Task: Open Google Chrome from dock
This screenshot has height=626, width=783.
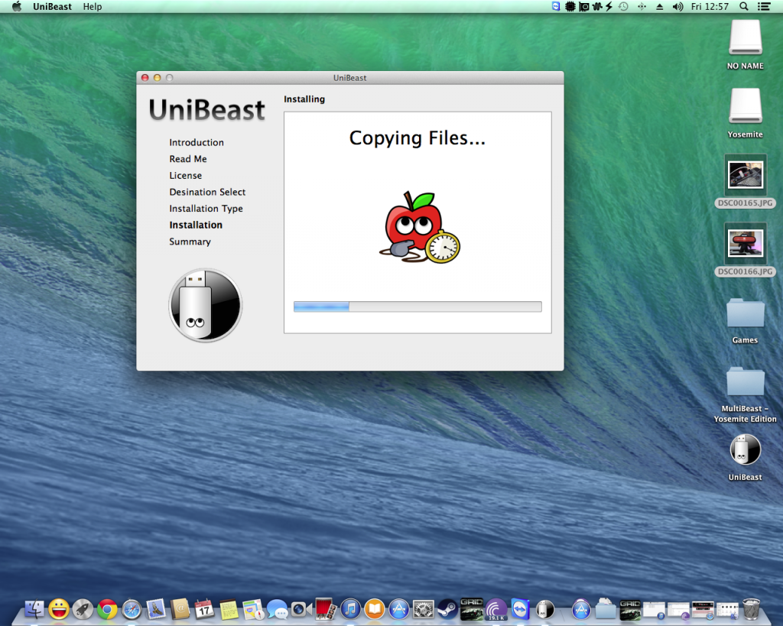Action: click(x=107, y=609)
